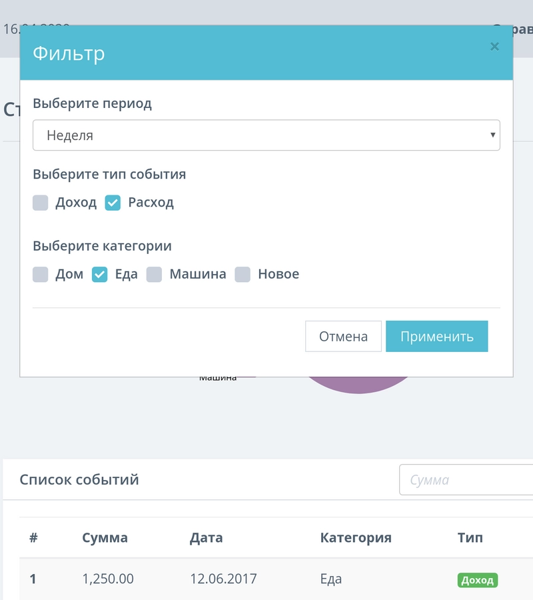Click the green Доход badge in row 1

[477, 580]
